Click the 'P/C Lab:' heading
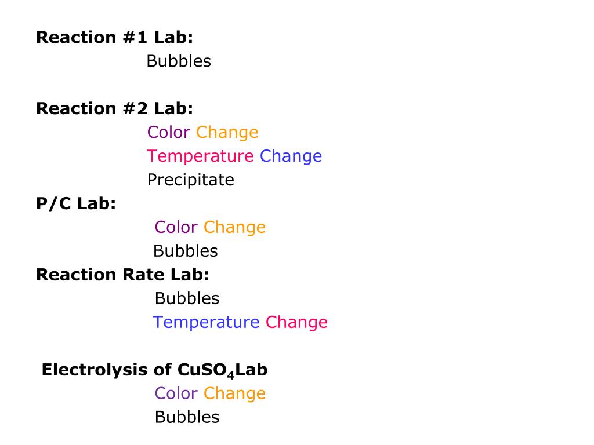 76,203
